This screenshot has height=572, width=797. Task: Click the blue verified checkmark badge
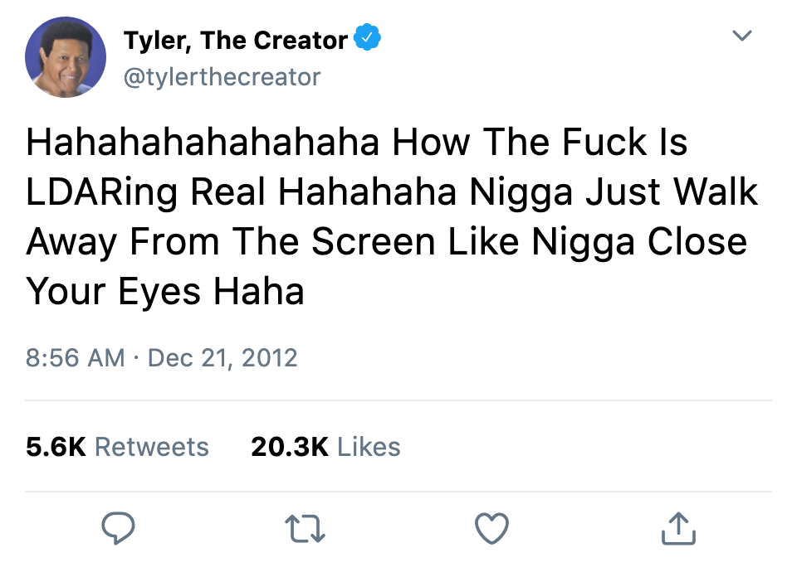point(367,37)
